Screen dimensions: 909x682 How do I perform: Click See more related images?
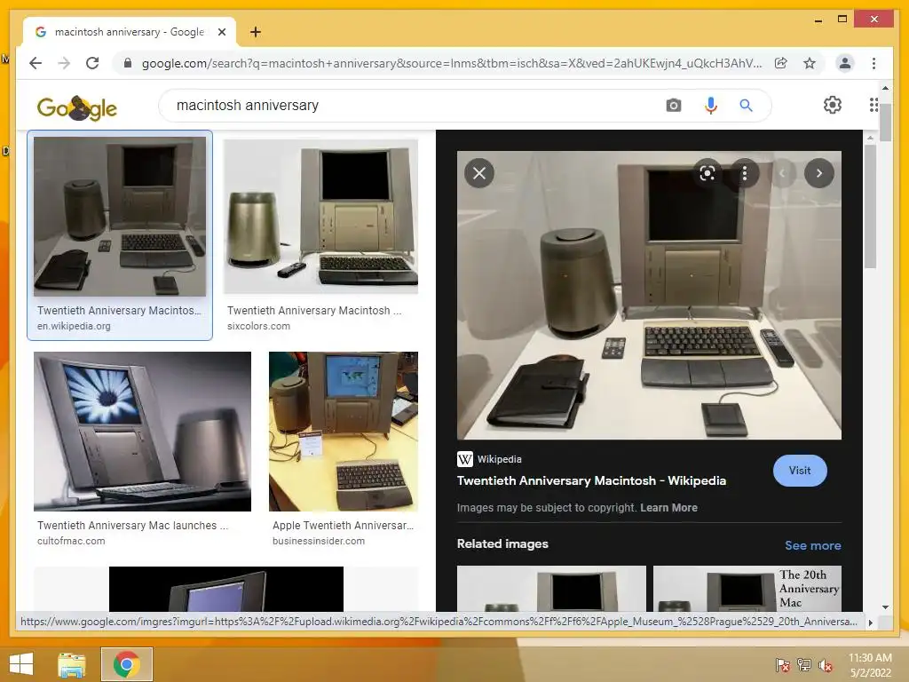pyautogui.click(x=813, y=545)
